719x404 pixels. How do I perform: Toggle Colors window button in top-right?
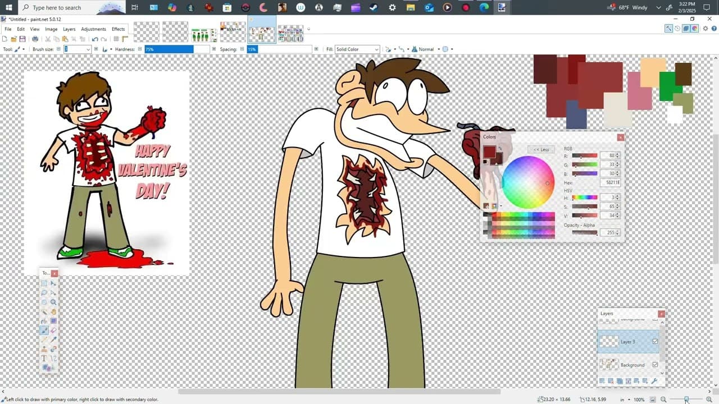click(694, 28)
